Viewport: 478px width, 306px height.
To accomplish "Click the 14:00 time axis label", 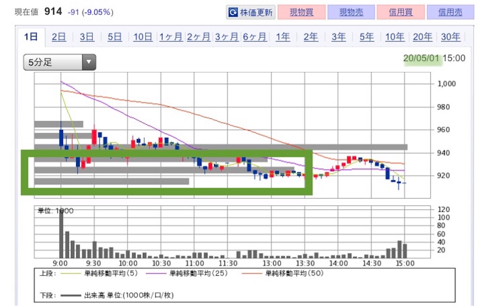I will 338,263.
